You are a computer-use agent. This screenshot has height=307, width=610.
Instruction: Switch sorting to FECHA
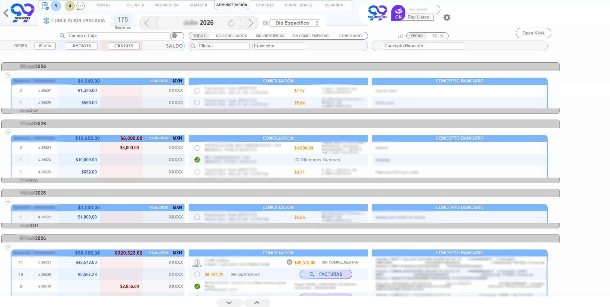(417, 36)
